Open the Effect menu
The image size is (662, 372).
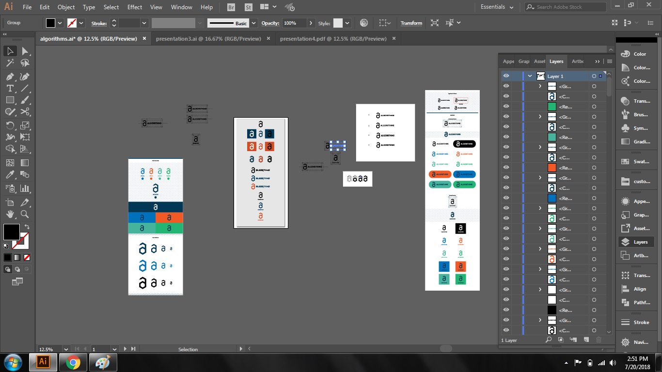pos(135,7)
